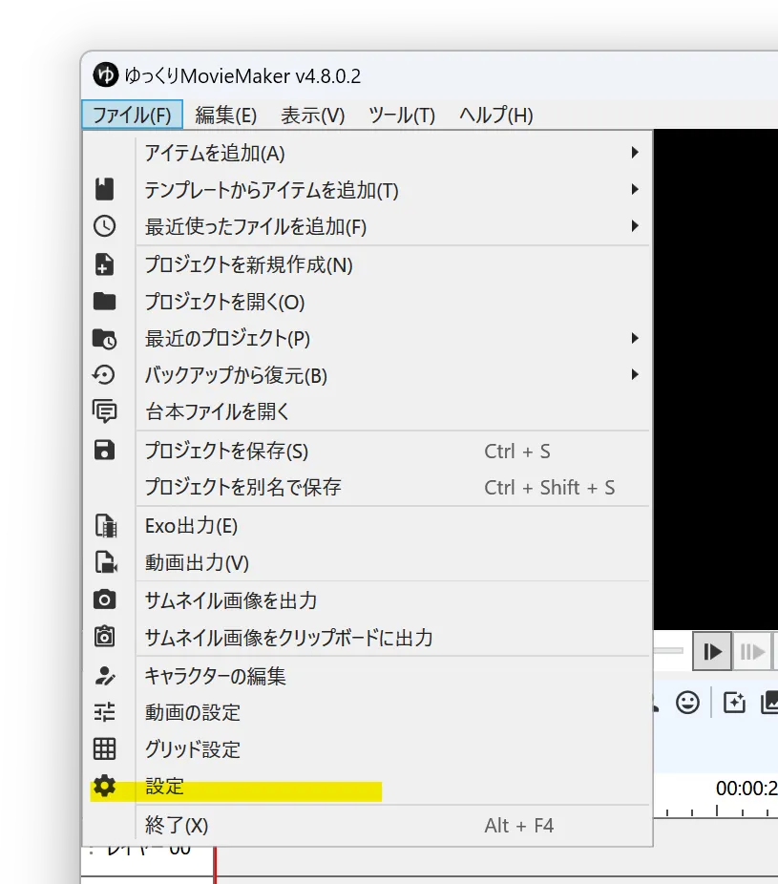The image size is (778, 884).
Task: Click the new project file-plus icon
Action: tap(104, 264)
